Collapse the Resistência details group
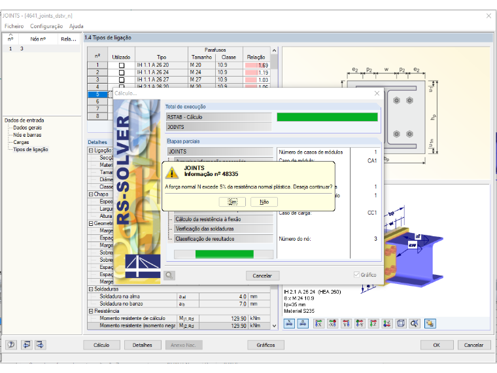This screenshot has width=497, height=373. click(x=91, y=311)
